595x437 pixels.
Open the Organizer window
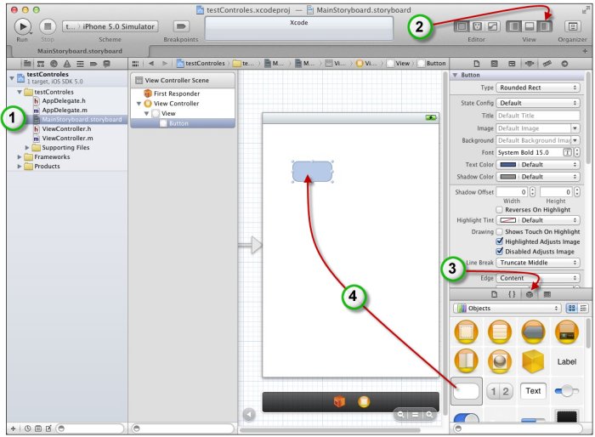click(572, 26)
